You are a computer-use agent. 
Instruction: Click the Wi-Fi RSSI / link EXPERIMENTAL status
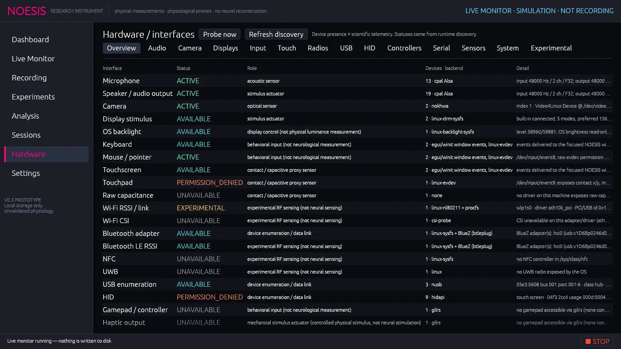pyautogui.click(x=200, y=208)
